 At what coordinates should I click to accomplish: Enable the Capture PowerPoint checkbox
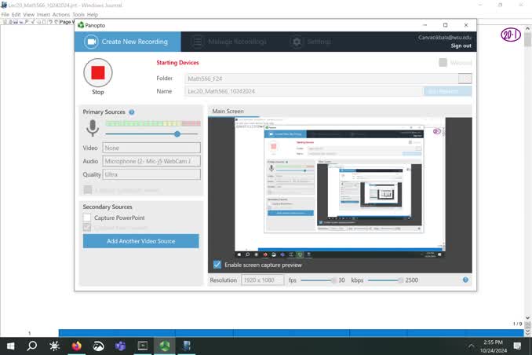[x=88, y=218]
